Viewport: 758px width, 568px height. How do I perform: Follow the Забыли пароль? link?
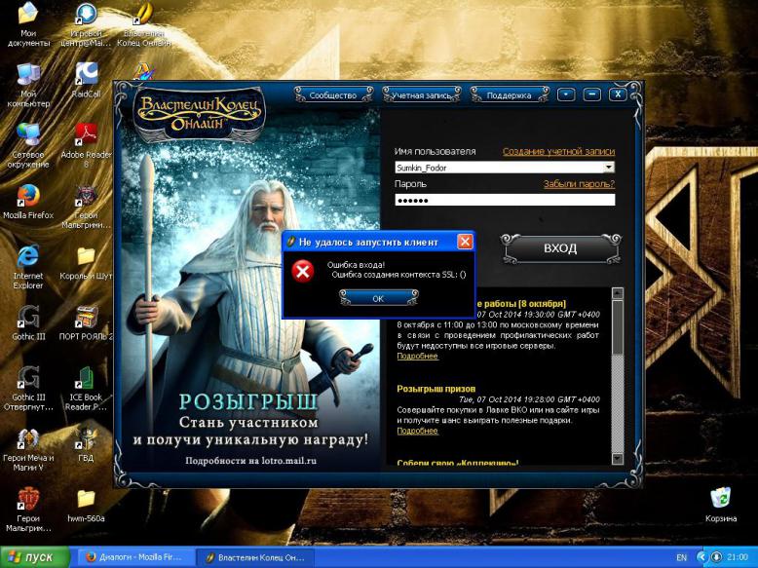pos(579,184)
